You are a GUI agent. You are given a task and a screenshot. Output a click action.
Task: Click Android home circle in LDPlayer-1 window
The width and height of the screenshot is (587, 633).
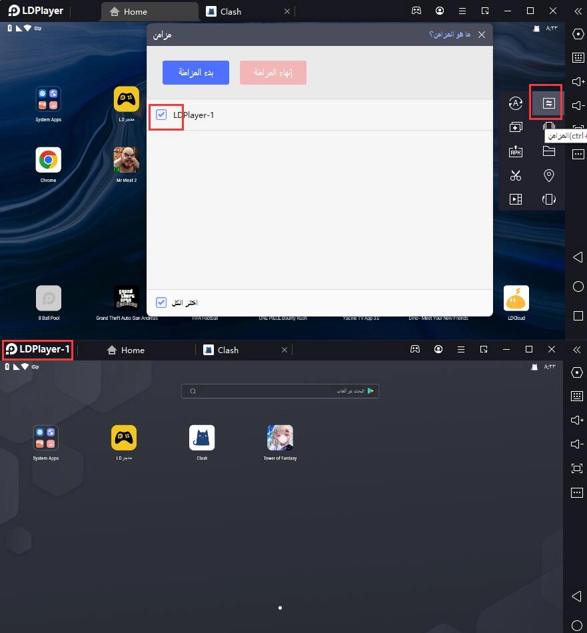577,625
